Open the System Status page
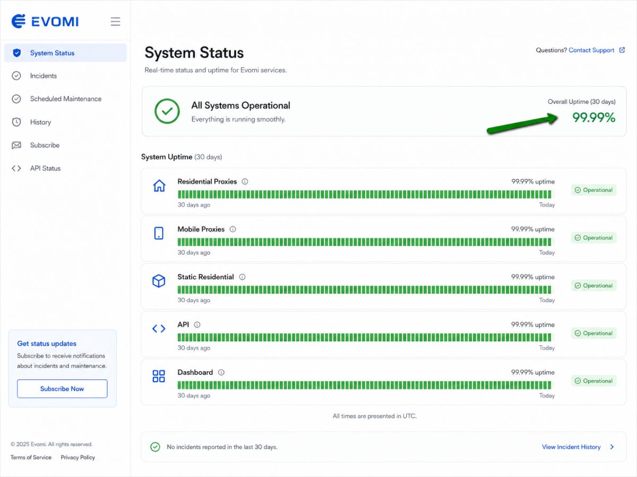 tap(65, 53)
